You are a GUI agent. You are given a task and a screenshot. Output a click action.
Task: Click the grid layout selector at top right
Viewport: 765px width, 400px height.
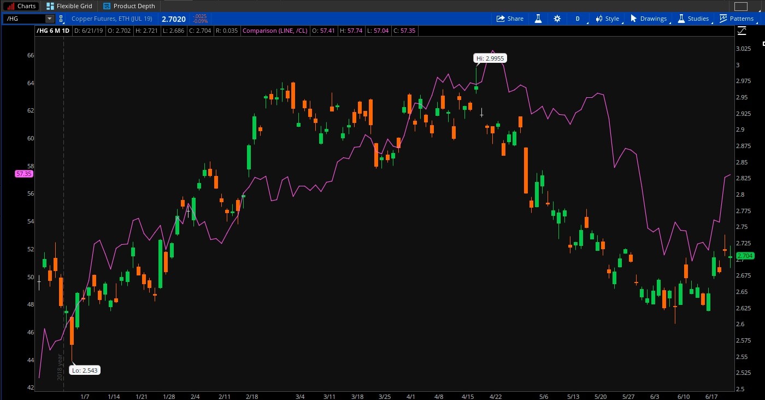click(x=740, y=7)
